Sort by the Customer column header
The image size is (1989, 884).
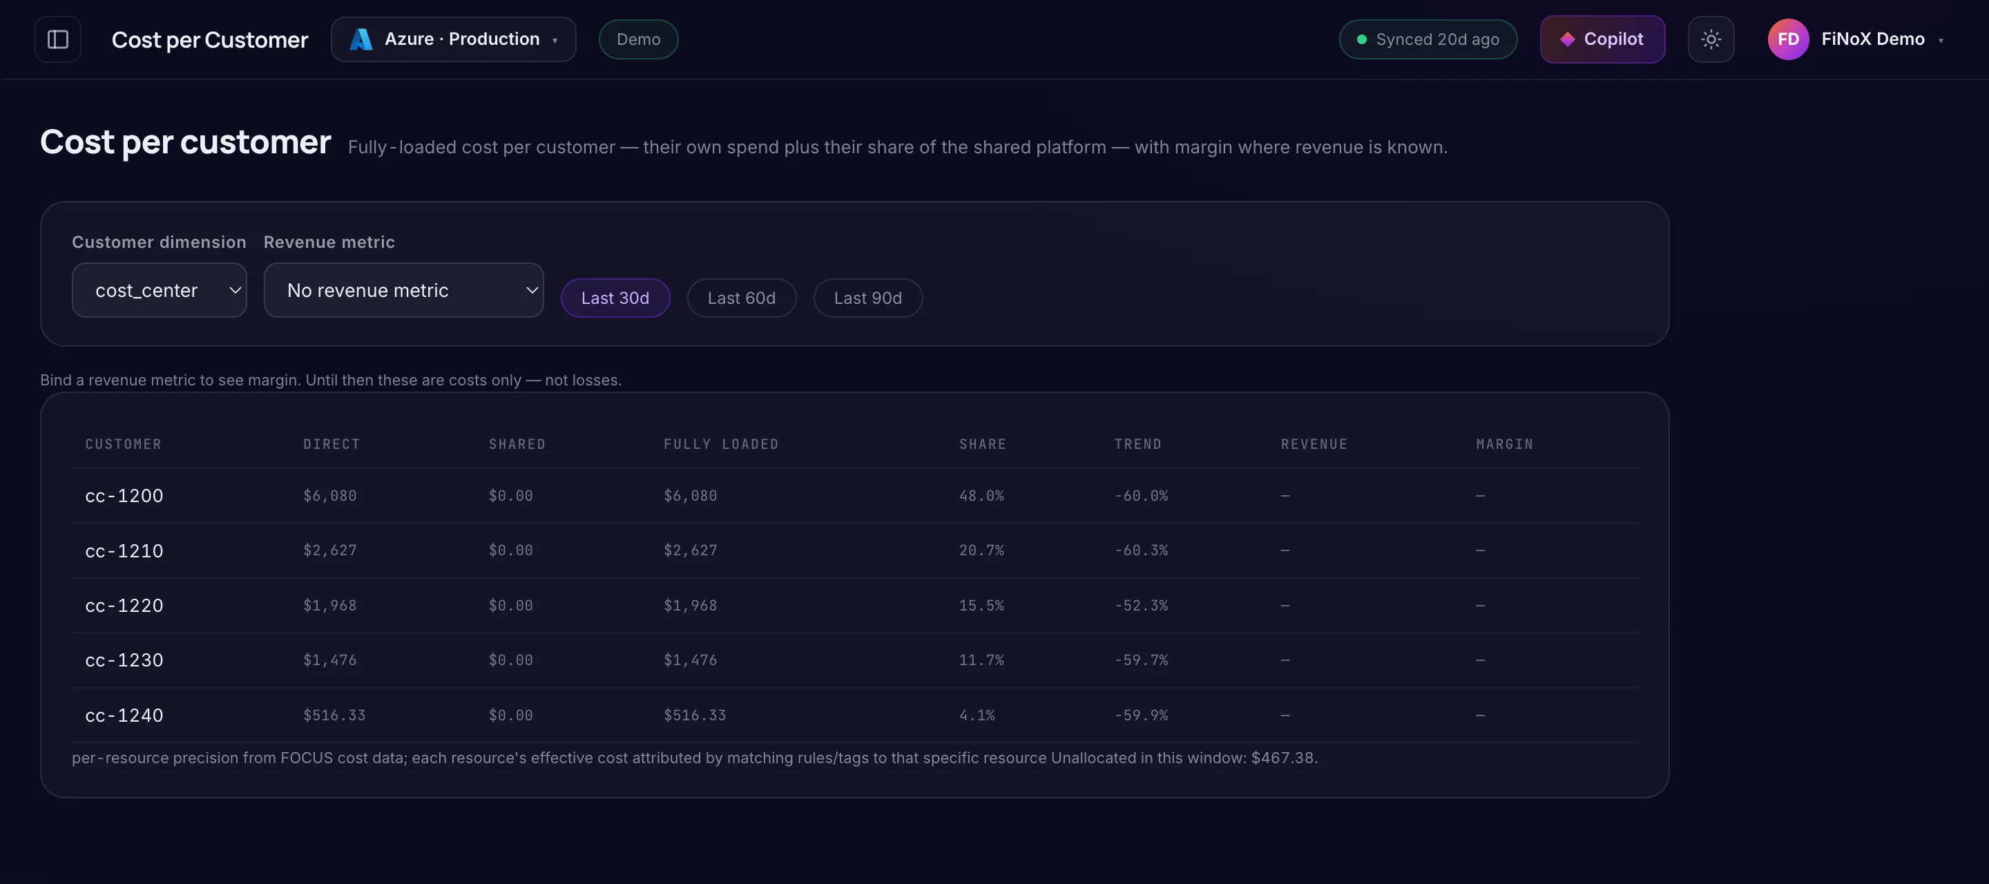click(124, 444)
